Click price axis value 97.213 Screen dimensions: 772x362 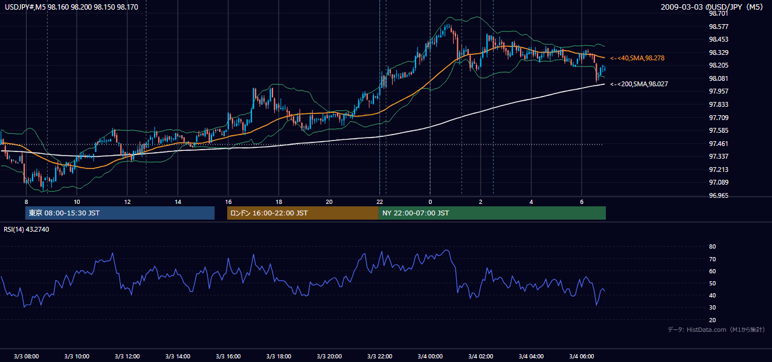tap(719, 170)
